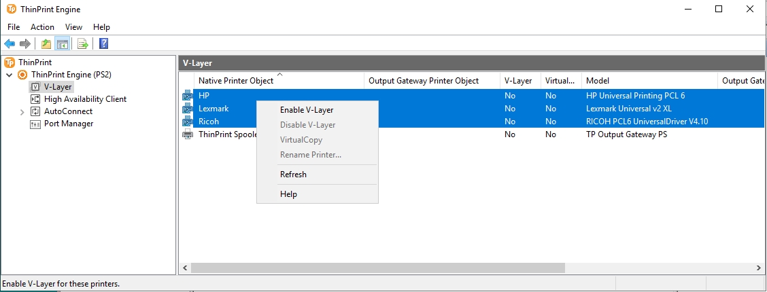This screenshot has height=292, width=767.
Task: Click the horizontal scrollbar right arrow
Action: 760,269
